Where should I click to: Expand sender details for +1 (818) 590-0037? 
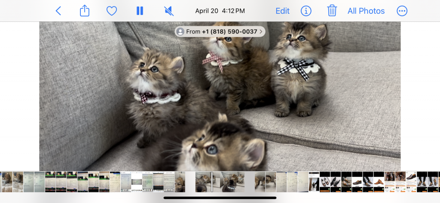(261, 32)
